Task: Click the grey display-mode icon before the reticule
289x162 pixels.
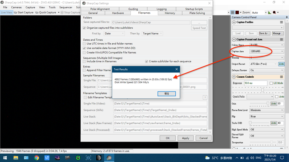Action: (232, 12)
